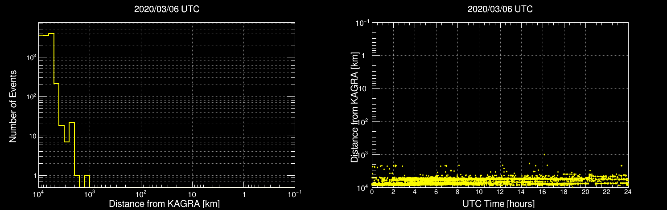Click the 10^3 tick on scatter plot y-axis
The width and height of the screenshot is (667, 210).
[x=363, y=154]
